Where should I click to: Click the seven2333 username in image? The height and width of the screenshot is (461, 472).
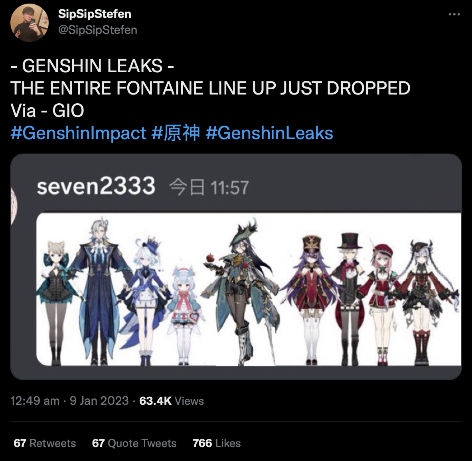[96, 186]
